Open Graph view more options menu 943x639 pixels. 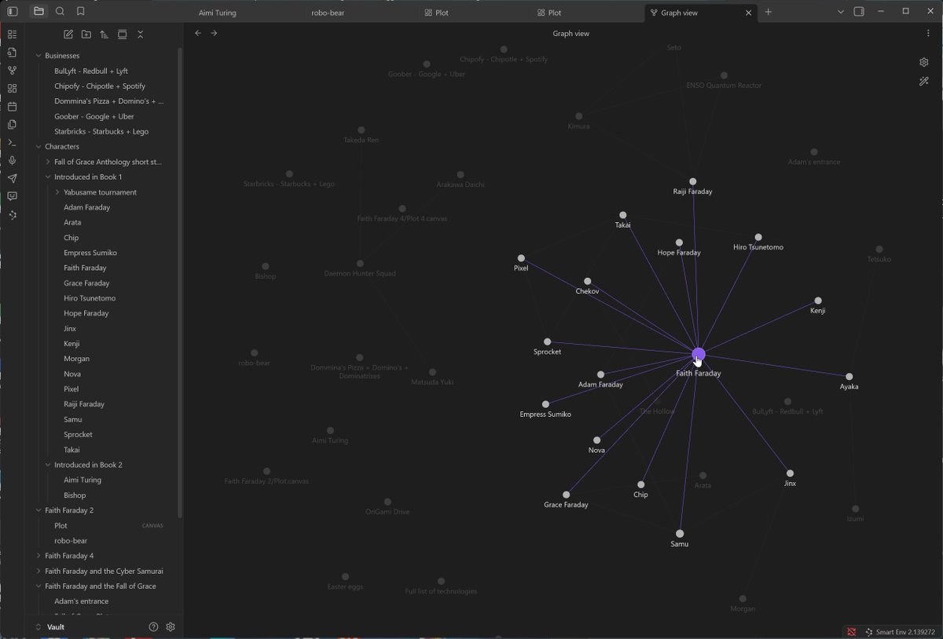pyautogui.click(x=928, y=34)
